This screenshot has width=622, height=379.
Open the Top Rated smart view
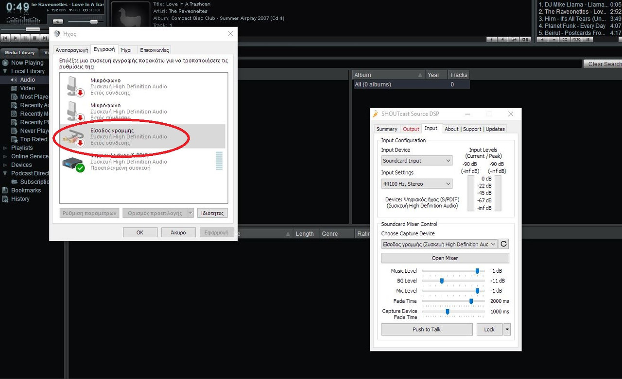(x=34, y=139)
